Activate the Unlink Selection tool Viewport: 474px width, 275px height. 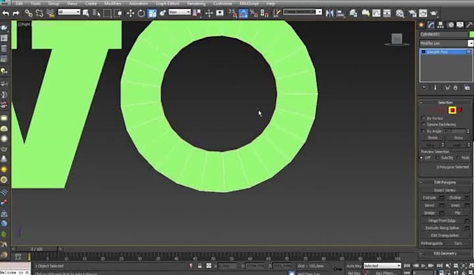coord(39,13)
